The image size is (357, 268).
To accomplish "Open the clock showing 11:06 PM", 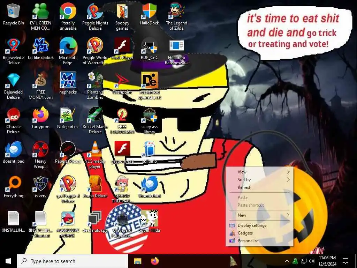I will [327, 261].
